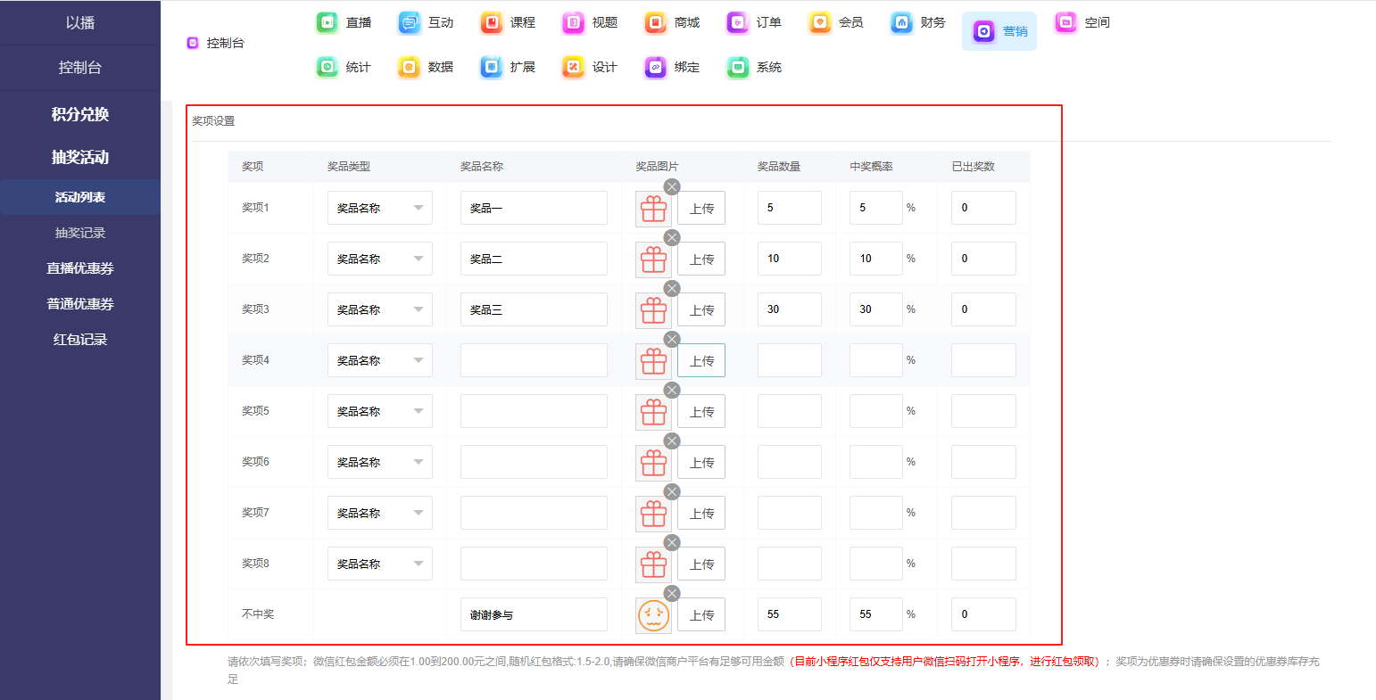The width and height of the screenshot is (1376, 700).
Task: Go to 抽奖记录 in the sidebar
Action: [x=80, y=233]
